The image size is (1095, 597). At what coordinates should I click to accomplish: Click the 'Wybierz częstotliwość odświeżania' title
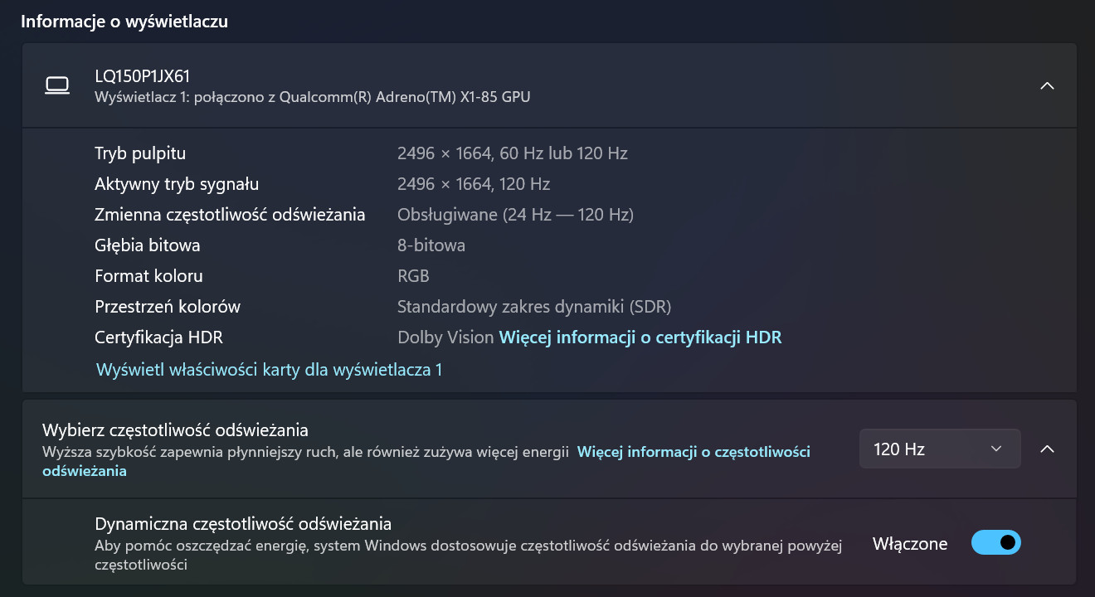[175, 430]
